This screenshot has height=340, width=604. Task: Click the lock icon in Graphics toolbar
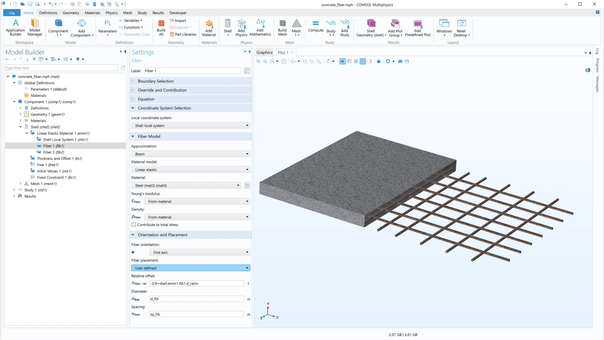[379, 61]
